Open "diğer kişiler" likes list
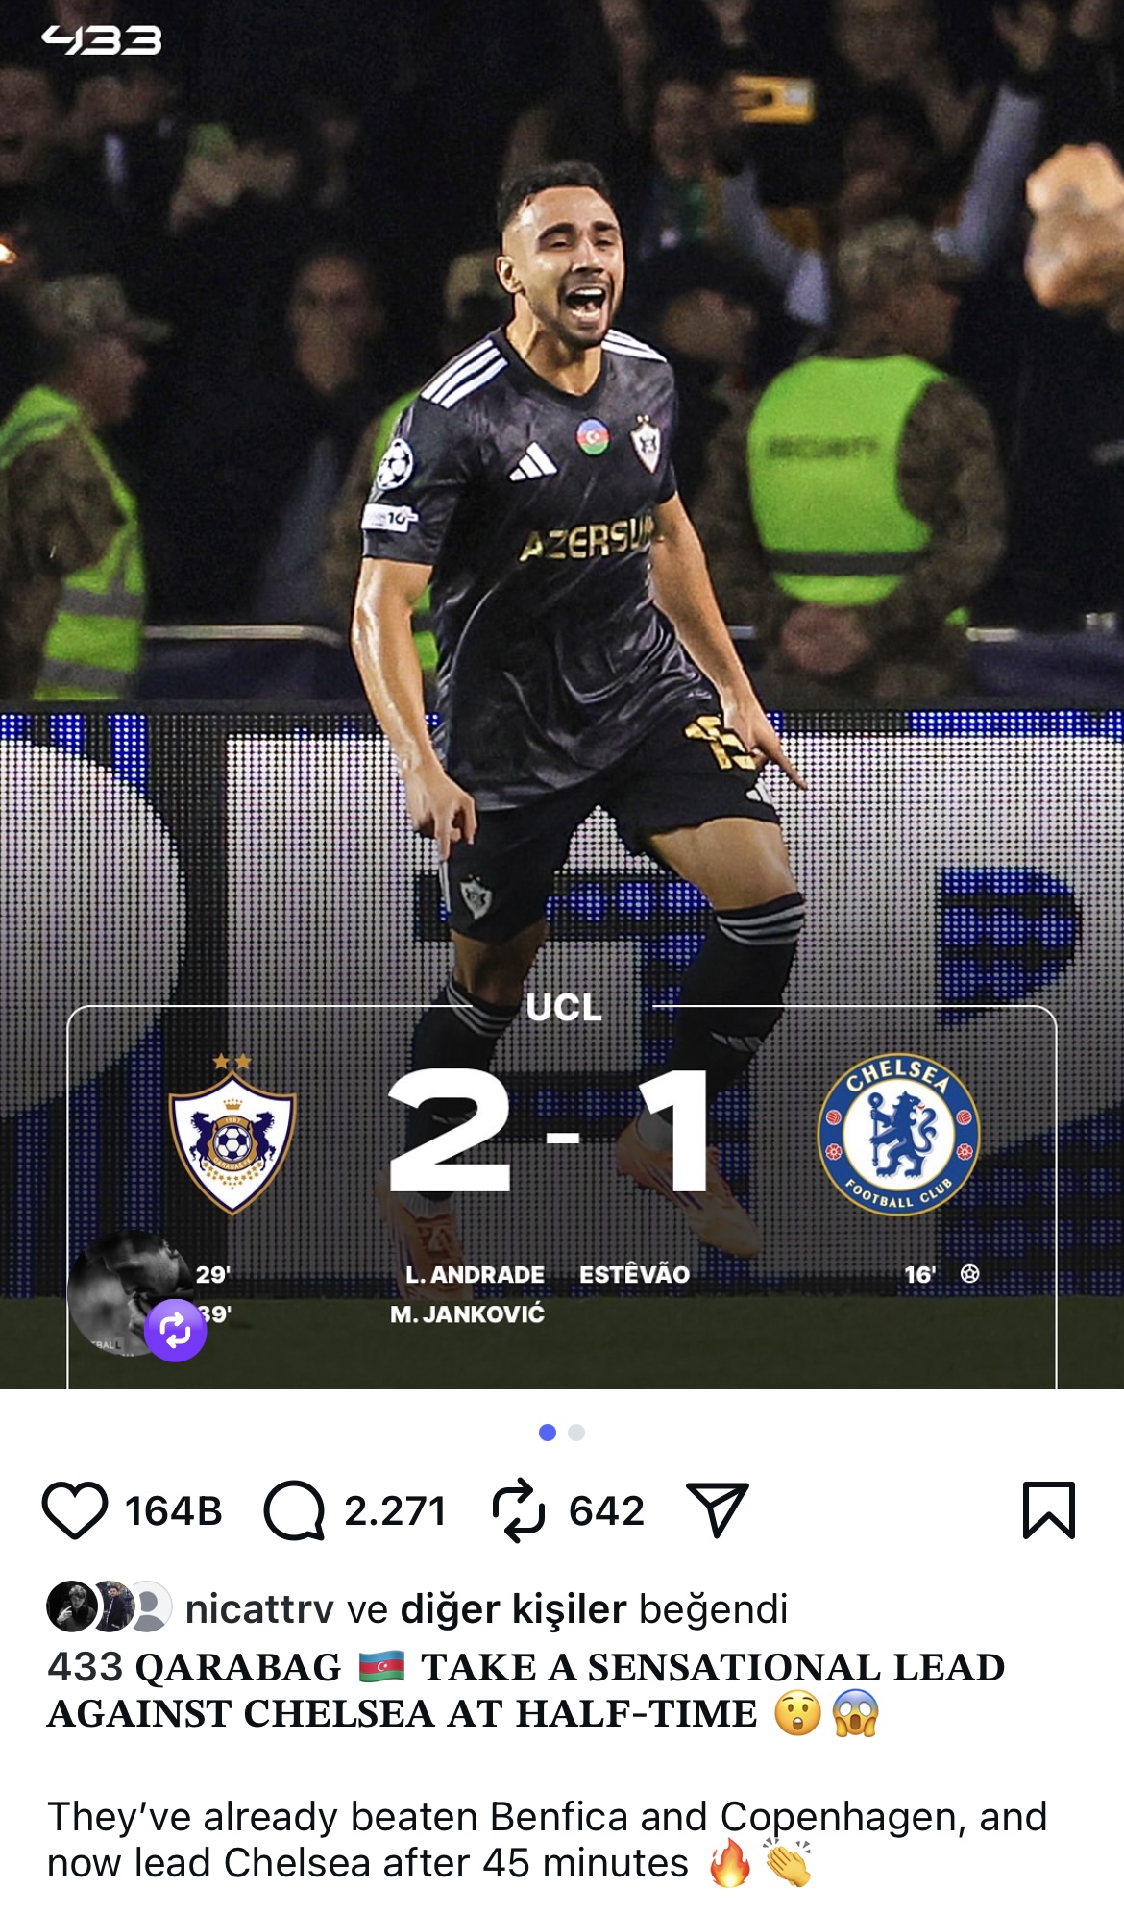The image size is (1124, 1913). point(513,1608)
